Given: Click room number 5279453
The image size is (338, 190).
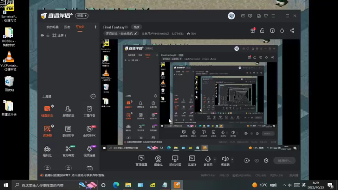Looking at the screenshot, I should pos(177,34).
